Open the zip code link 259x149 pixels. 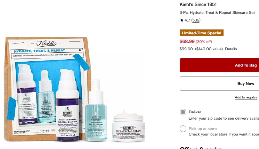pos(215,119)
